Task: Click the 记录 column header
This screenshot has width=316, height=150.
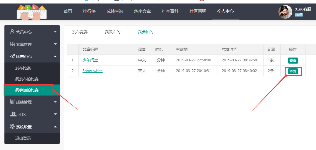Action: click(x=271, y=49)
